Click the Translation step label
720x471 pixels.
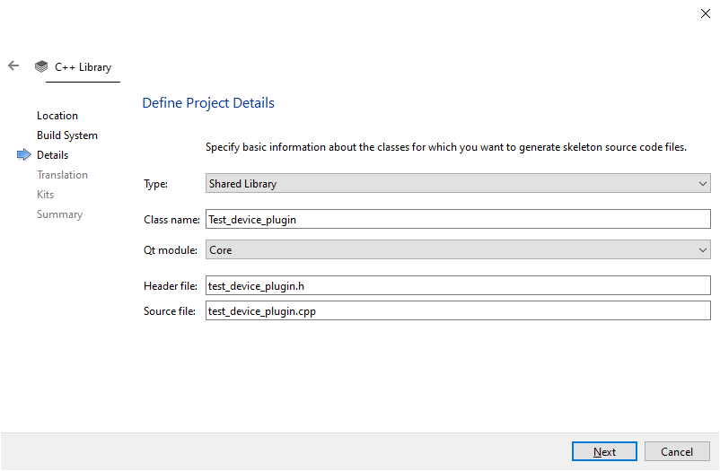(62, 175)
